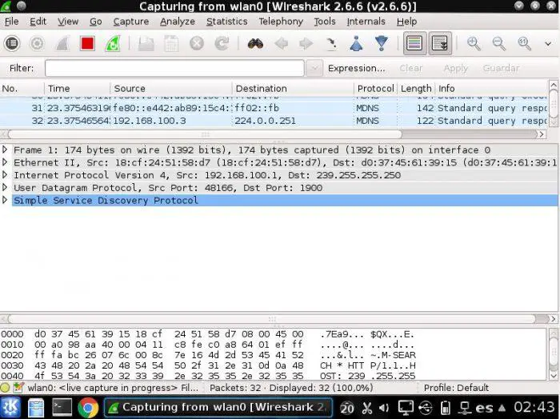Open the Analyze menu
Viewport: 560px width, 419px height.
178,22
